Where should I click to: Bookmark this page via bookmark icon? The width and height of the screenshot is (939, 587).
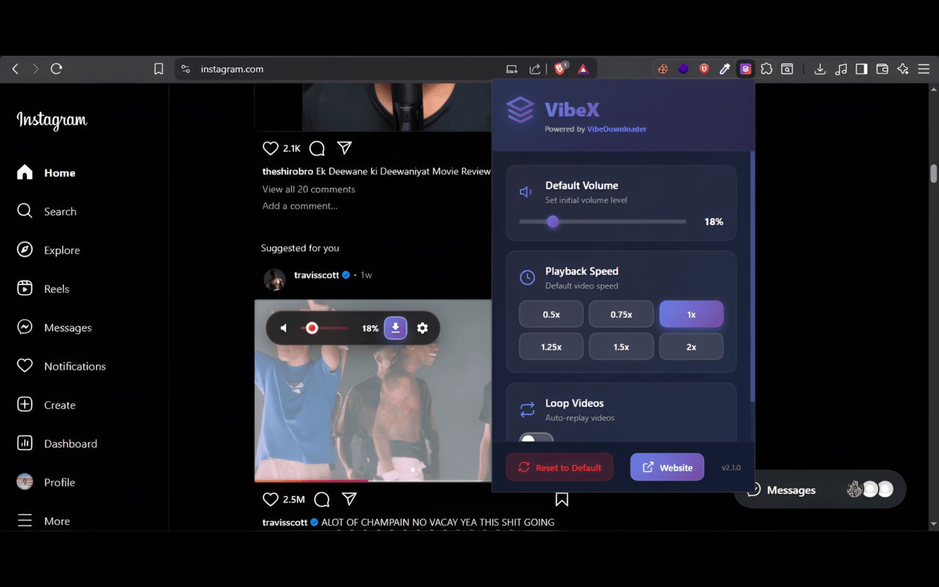tap(158, 69)
